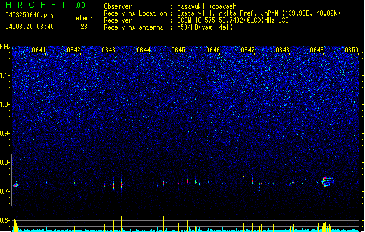Click the 0645 time marker

(x=178, y=50)
